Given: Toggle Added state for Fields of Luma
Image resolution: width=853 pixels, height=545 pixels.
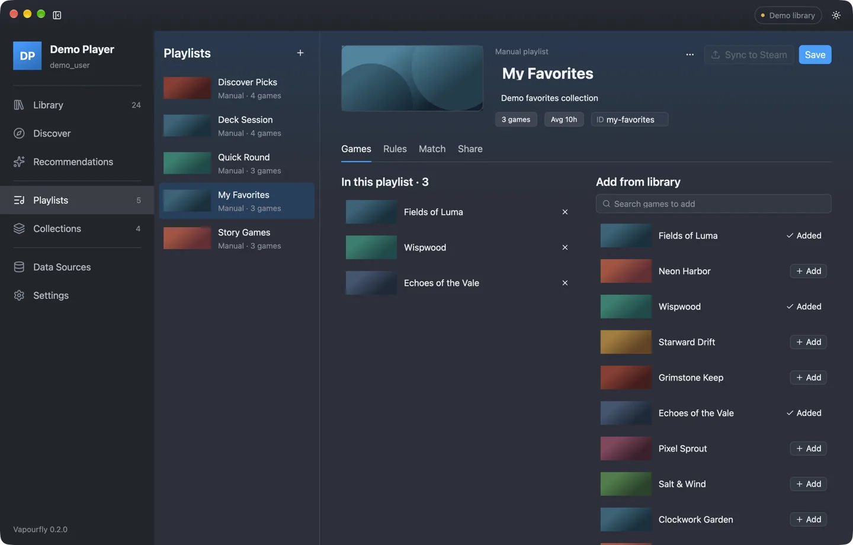Looking at the screenshot, I should tap(804, 236).
